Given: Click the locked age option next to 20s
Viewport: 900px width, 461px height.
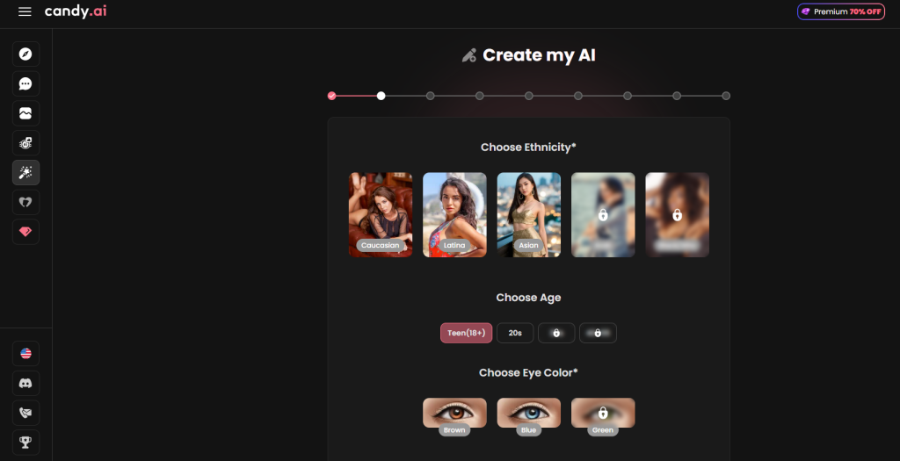Looking at the screenshot, I should tap(556, 333).
